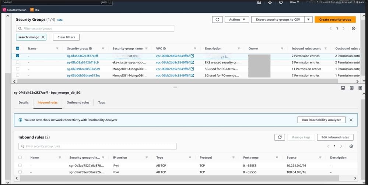Toggle select-all checkbox in Security Groups header
Image resolution: width=368 pixels, height=186 pixels.
(x=18, y=48)
